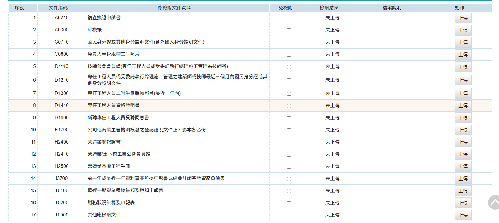Check 免檢附 for H2500 營造業承攬工程手冊

click(289, 167)
